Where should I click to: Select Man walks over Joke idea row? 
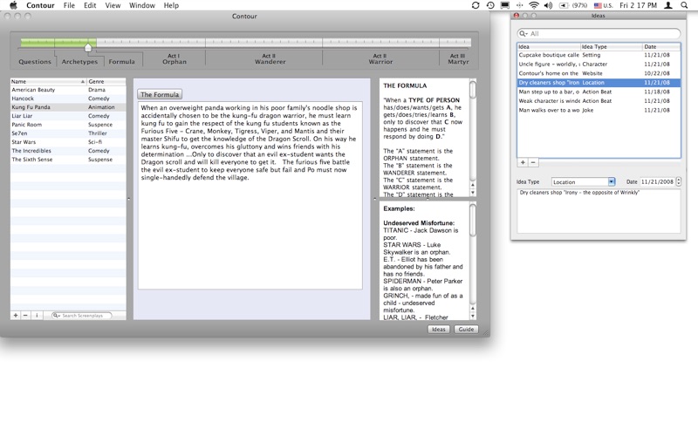(599, 110)
